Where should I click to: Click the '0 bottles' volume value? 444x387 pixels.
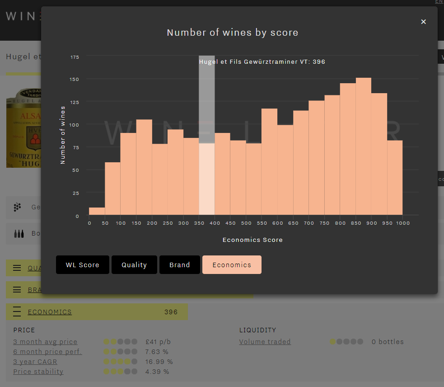click(388, 342)
